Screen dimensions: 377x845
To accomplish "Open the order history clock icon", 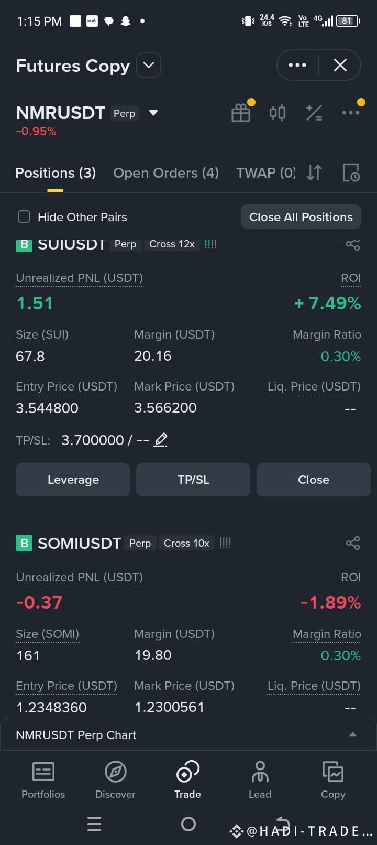I will [x=351, y=172].
